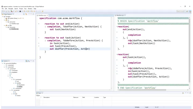Click the dark round toolbar icon
The width and height of the screenshot is (193, 109).
pos(20,11)
